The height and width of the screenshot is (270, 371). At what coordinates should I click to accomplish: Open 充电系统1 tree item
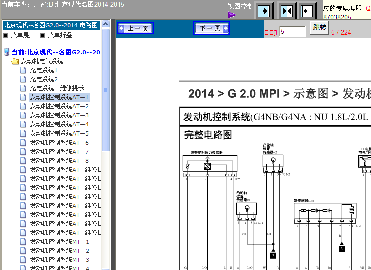tap(44, 70)
